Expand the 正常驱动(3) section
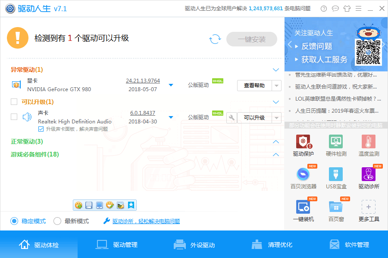The image size is (388, 258). click(275, 142)
